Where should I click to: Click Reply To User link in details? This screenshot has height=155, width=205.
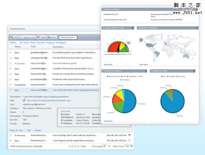(16, 130)
